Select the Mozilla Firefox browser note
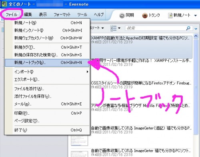200x157 pixels. tap(141, 115)
